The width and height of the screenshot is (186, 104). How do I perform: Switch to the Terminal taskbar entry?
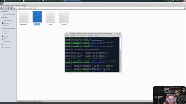click(x=71, y=1)
